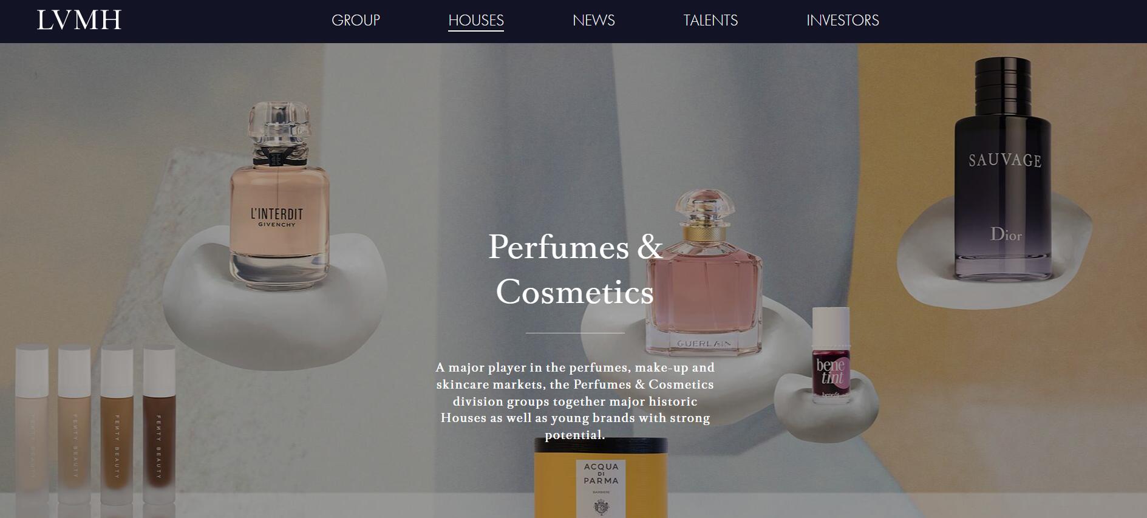The width and height of the screenshot is (1147, 518).
Task: Select the Dior Sauvage bottle
Action: point(1002,169)
